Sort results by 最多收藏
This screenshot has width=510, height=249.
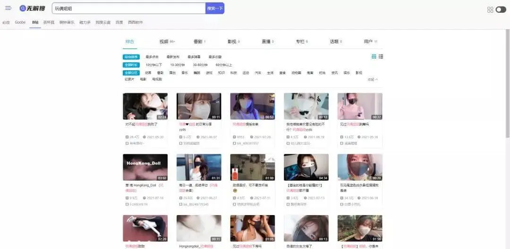click(215, 57)
